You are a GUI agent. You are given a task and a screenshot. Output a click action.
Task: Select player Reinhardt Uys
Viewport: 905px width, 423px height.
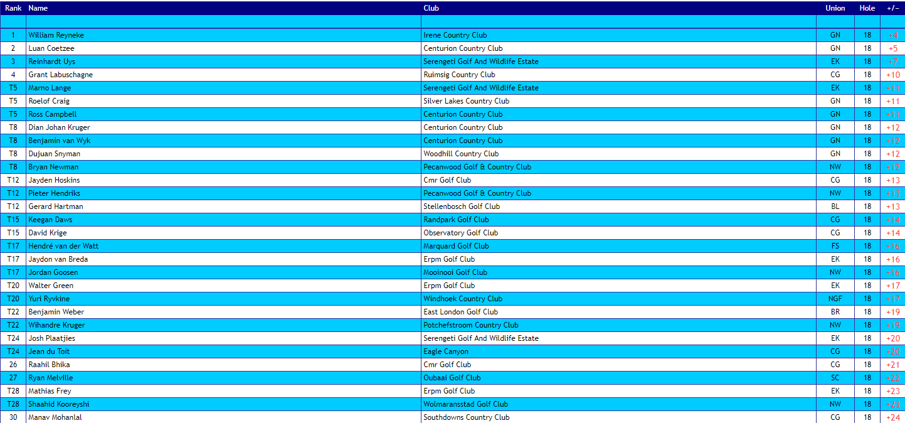click(51, 62)
